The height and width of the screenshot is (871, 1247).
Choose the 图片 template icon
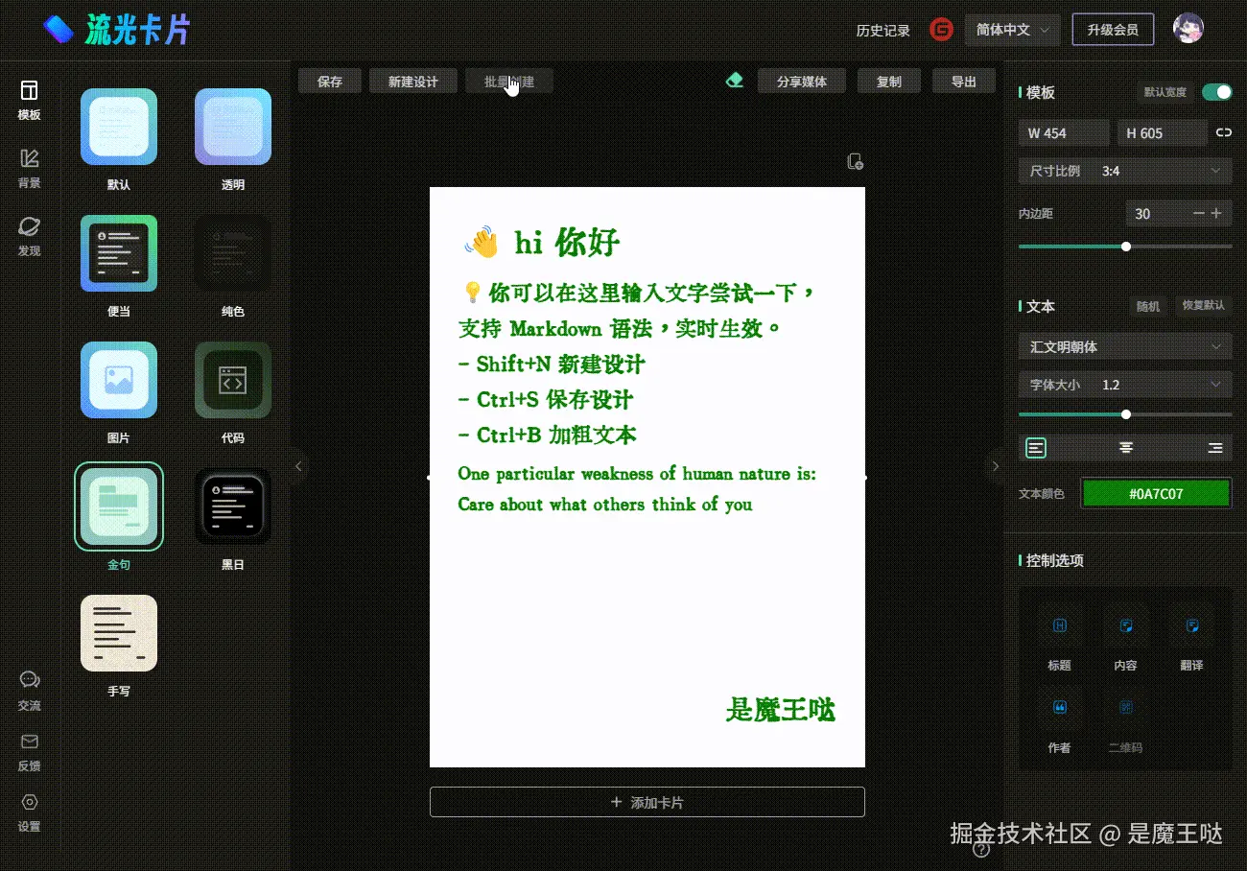(x=119, y=380)
